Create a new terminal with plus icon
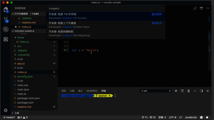 (176, 91)
